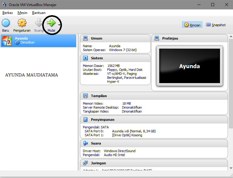Screen dimensions: 233x178
Task: Click the details pane scroll up arrow
Action: click(x=231, y=37)
